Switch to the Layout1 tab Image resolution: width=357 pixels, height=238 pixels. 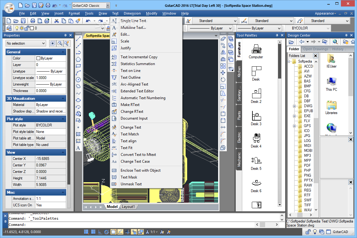(x=128, y=207)
